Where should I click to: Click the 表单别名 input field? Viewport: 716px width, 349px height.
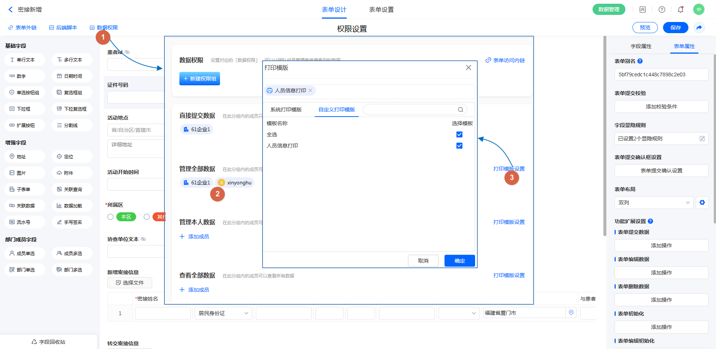[661, 74]
